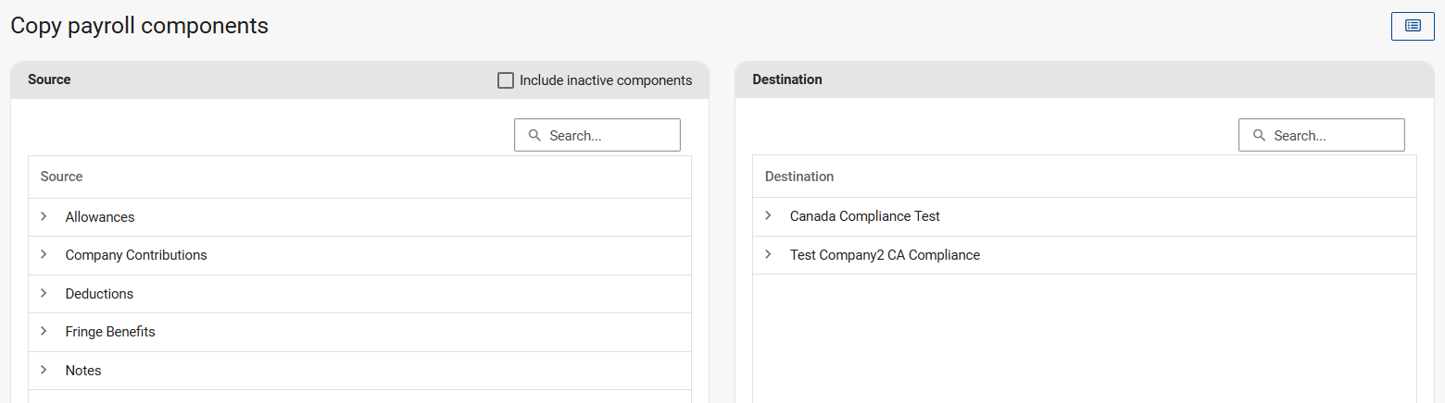Click the magnifier icon in Source search
The image size is (1445, 403).
[x=534, y=135]
